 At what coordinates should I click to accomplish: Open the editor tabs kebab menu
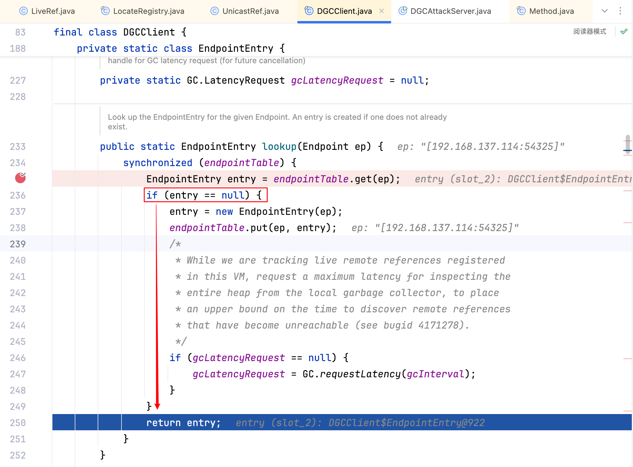click(620, 11)
